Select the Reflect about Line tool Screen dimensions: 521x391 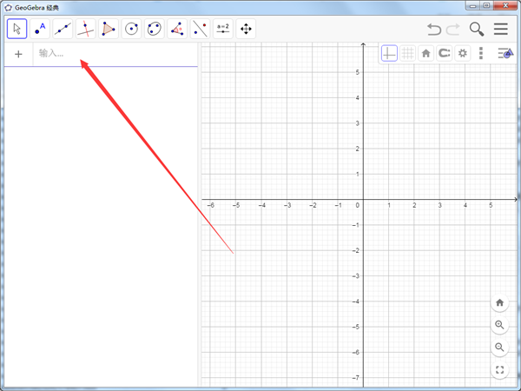pos(201,29)
